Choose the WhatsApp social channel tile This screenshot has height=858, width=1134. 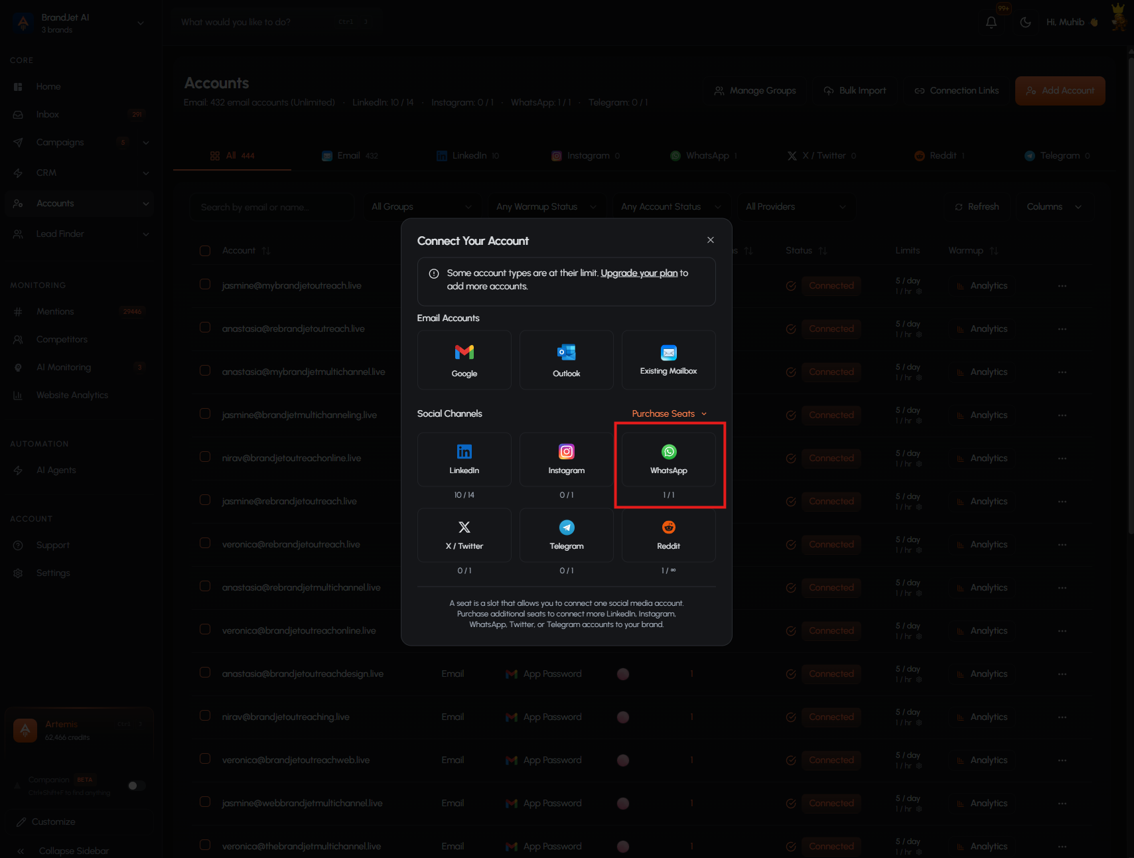668,459
